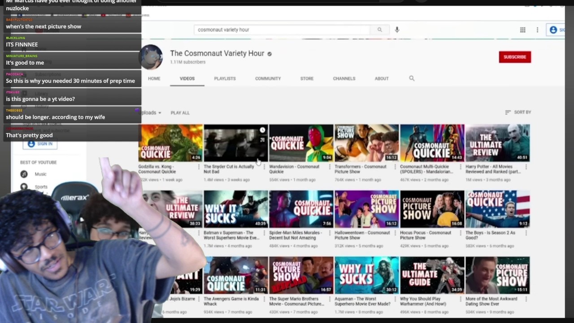Open options menu for Halloweentown video
The height and width of the screenshot is (323, 574).
point(395,233)
